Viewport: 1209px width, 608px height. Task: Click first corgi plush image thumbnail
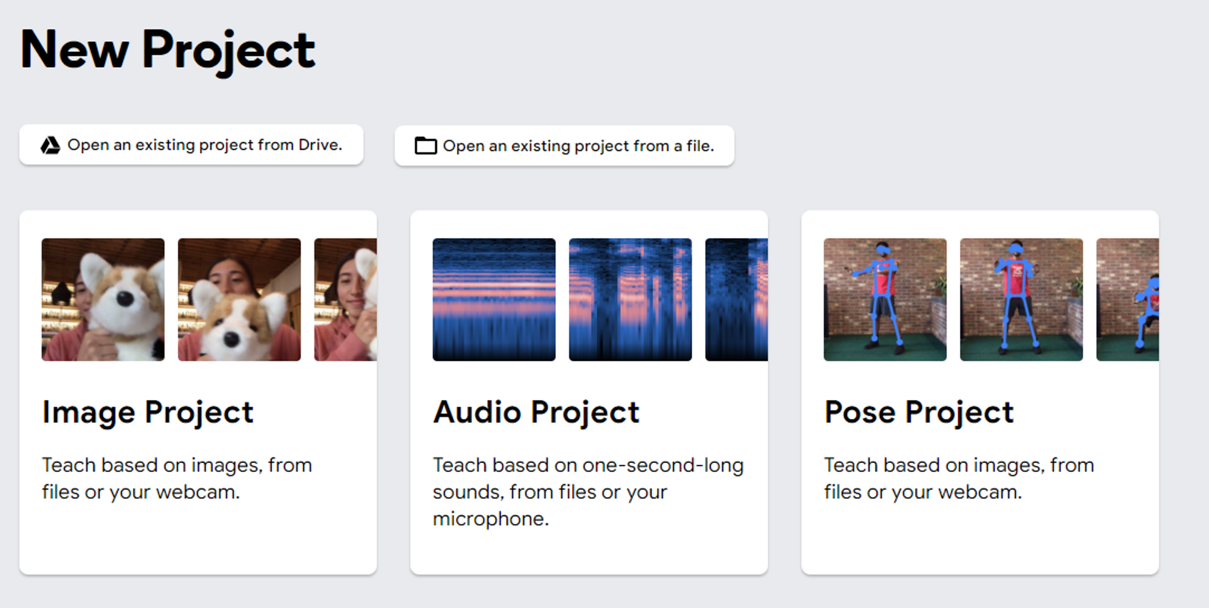[103, 300]
